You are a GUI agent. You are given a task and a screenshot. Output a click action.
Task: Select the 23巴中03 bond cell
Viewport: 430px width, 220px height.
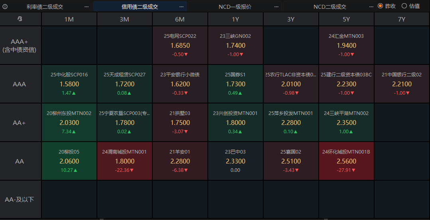235,161
